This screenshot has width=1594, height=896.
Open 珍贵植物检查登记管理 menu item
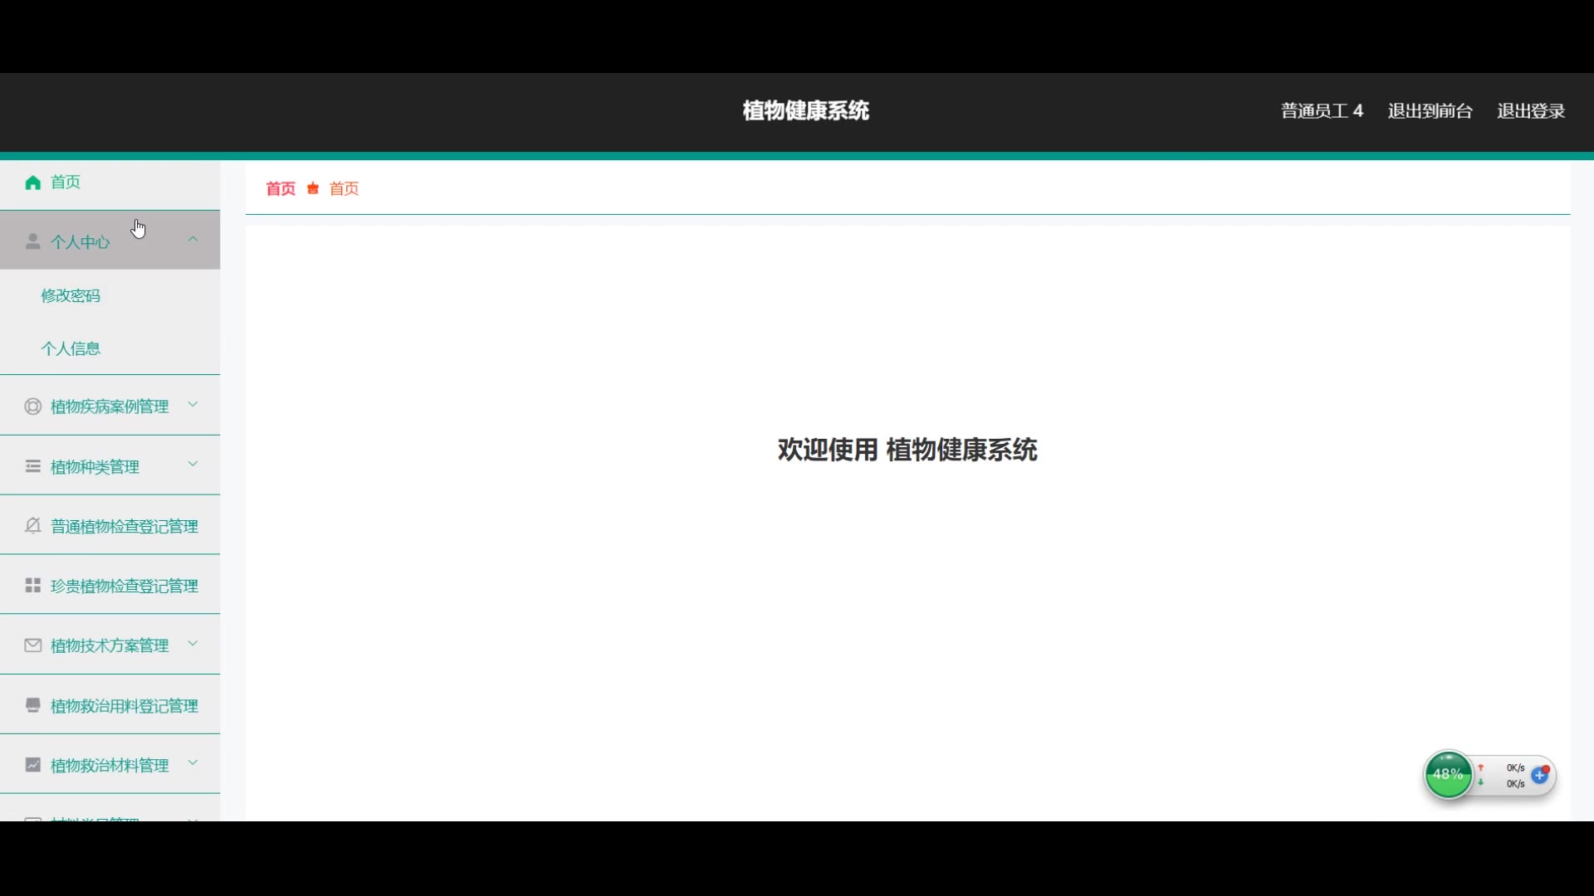coord(110,586)
